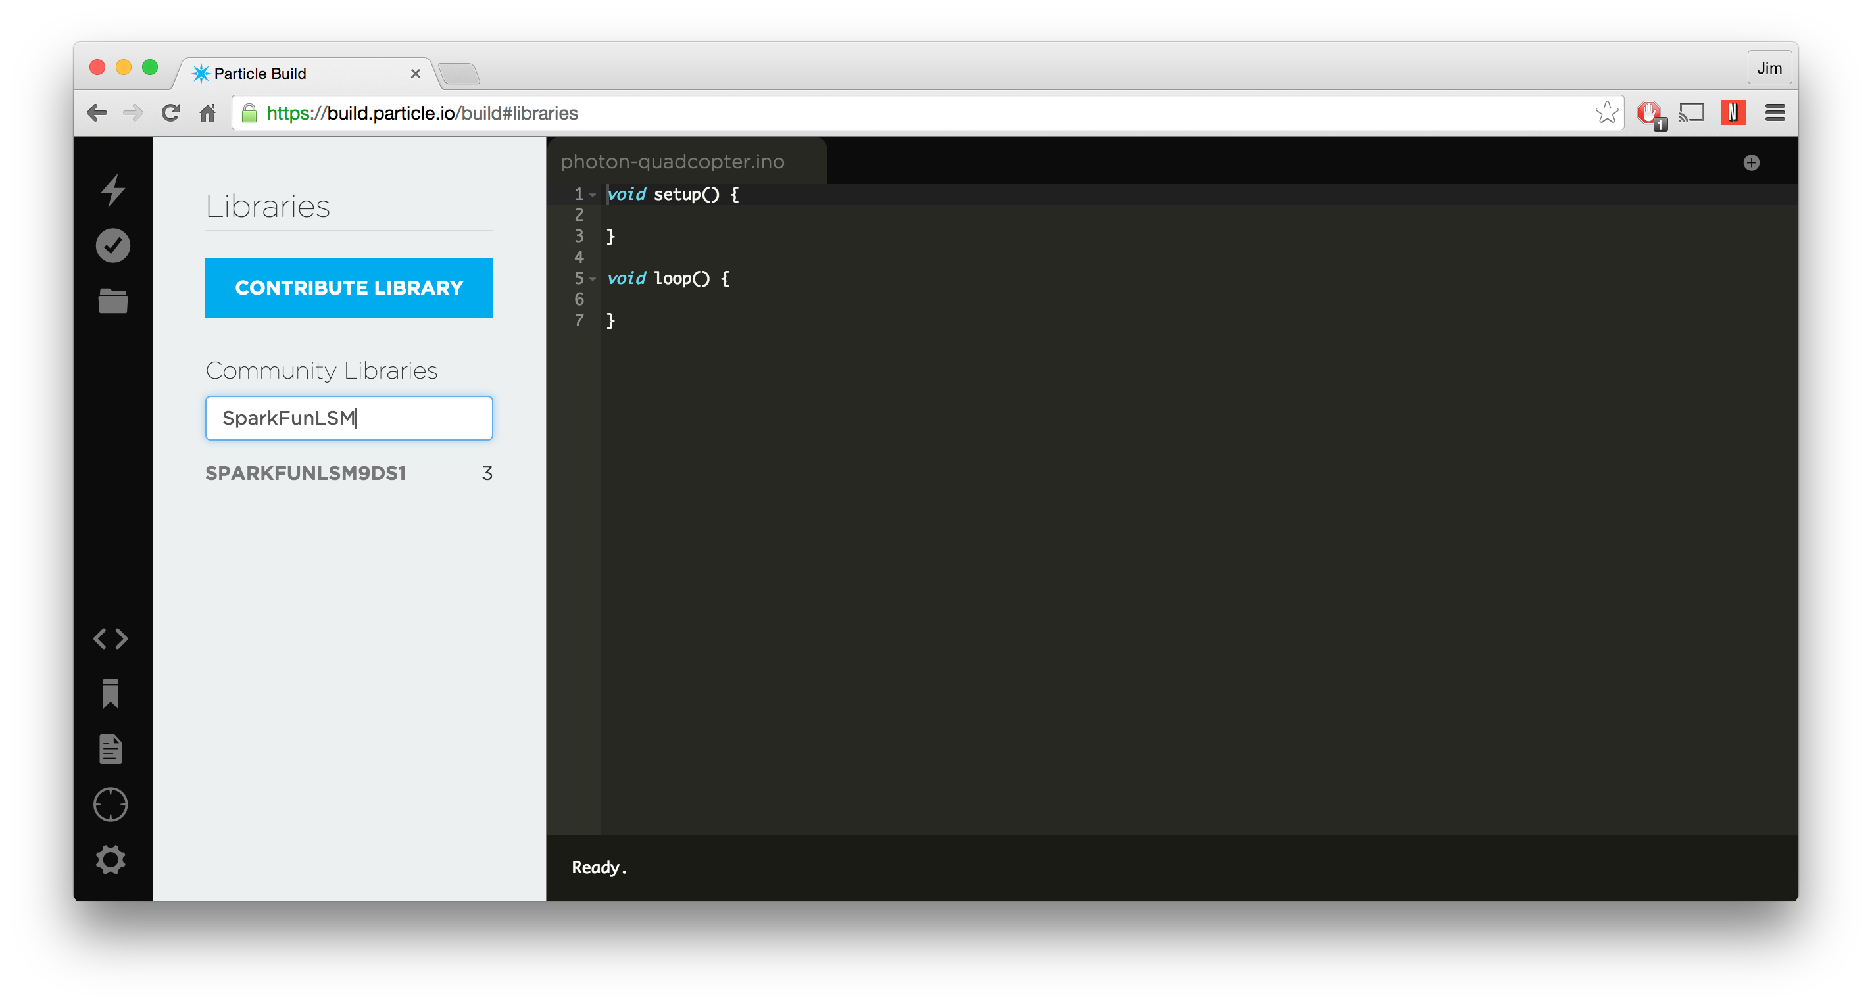Click 'void loop() {' code line
1872x1006 pixels.
(x=668, y=278)
